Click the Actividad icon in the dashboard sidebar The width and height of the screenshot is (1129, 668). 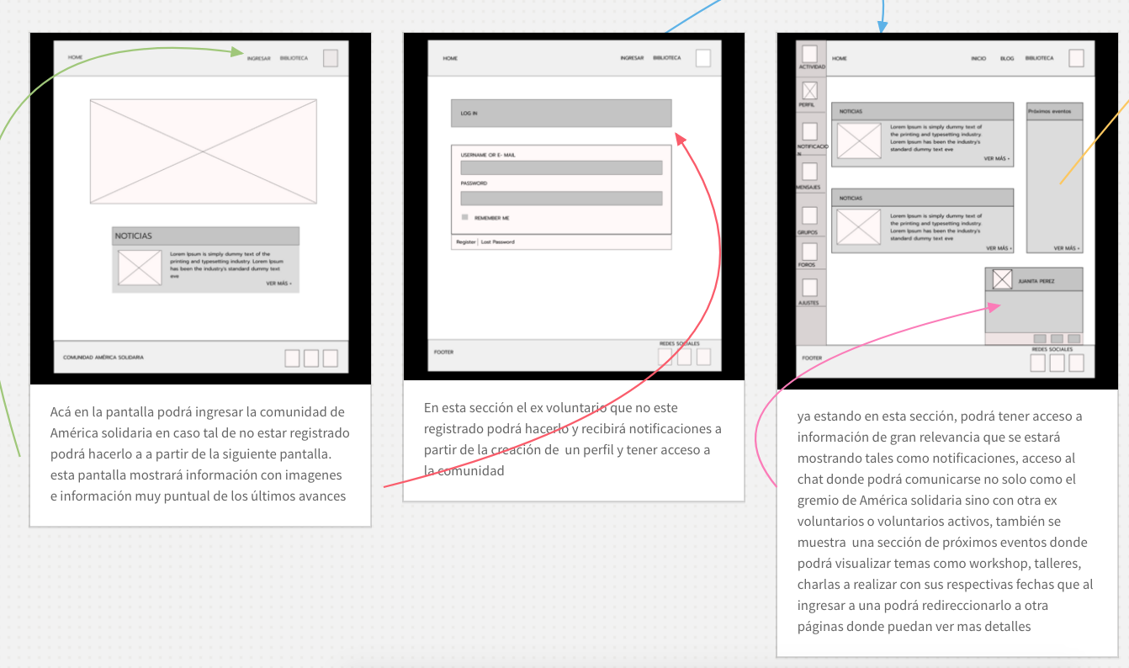pos(809,54)
